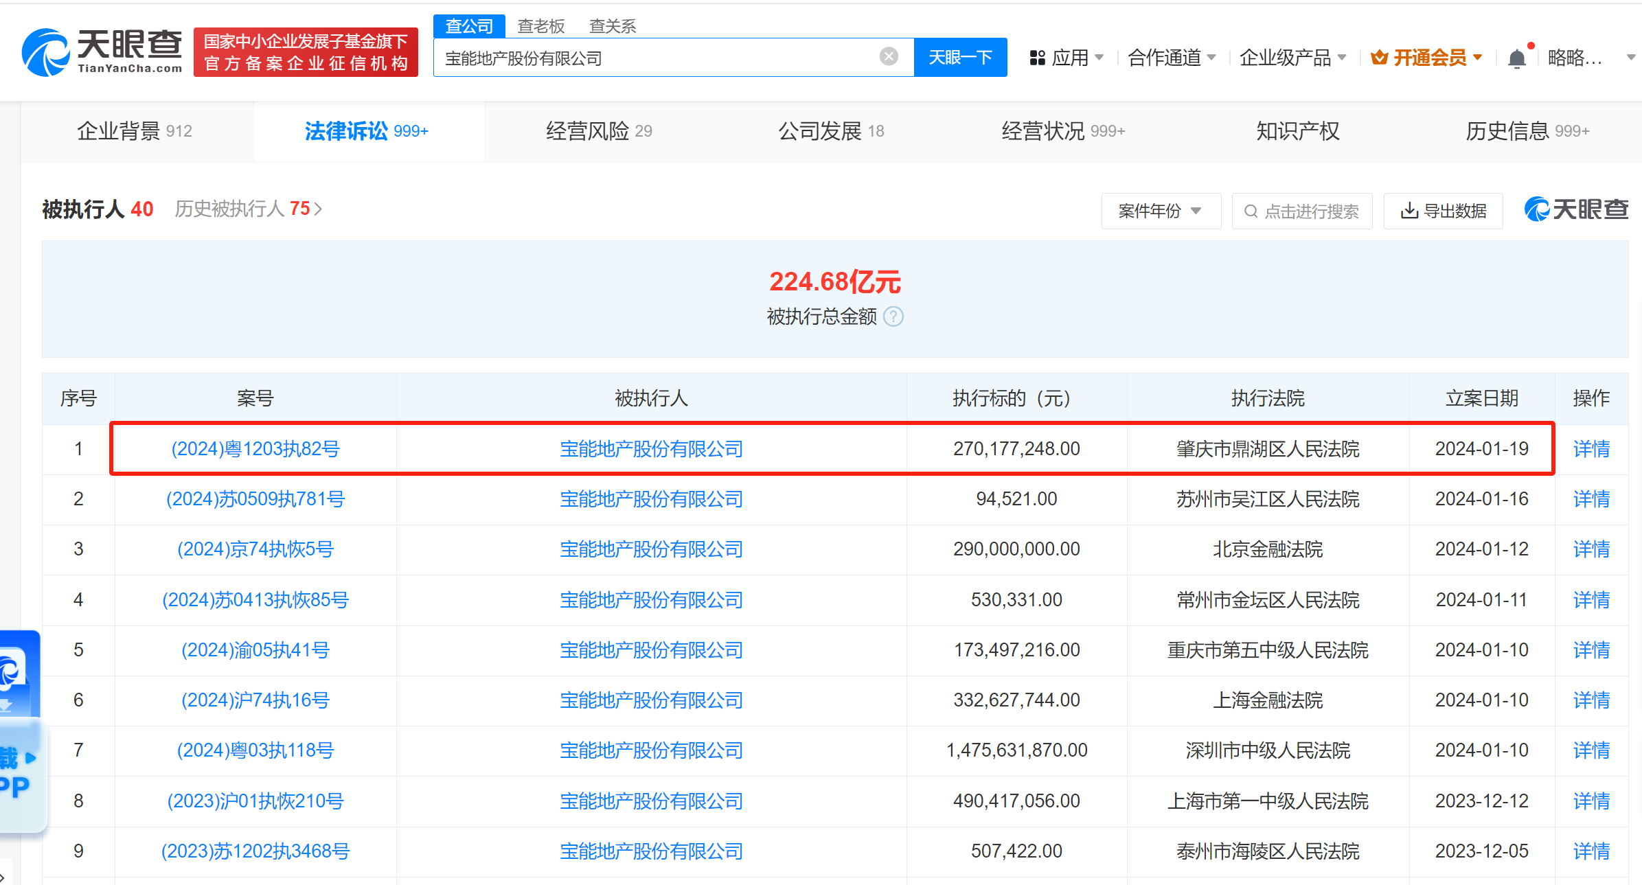Screen dimensions: 1642x885
Task: Open case (2024)渝05执41号
Action: (255, 650)
